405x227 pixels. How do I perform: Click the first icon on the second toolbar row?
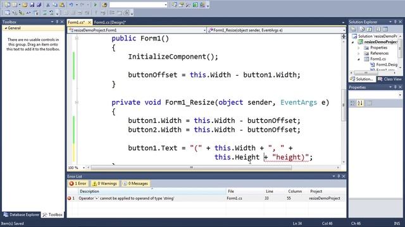[7, 13]
